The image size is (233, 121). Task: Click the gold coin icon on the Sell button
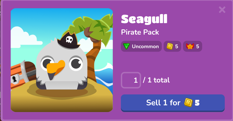pyautogui.click(x=188, y=103)
